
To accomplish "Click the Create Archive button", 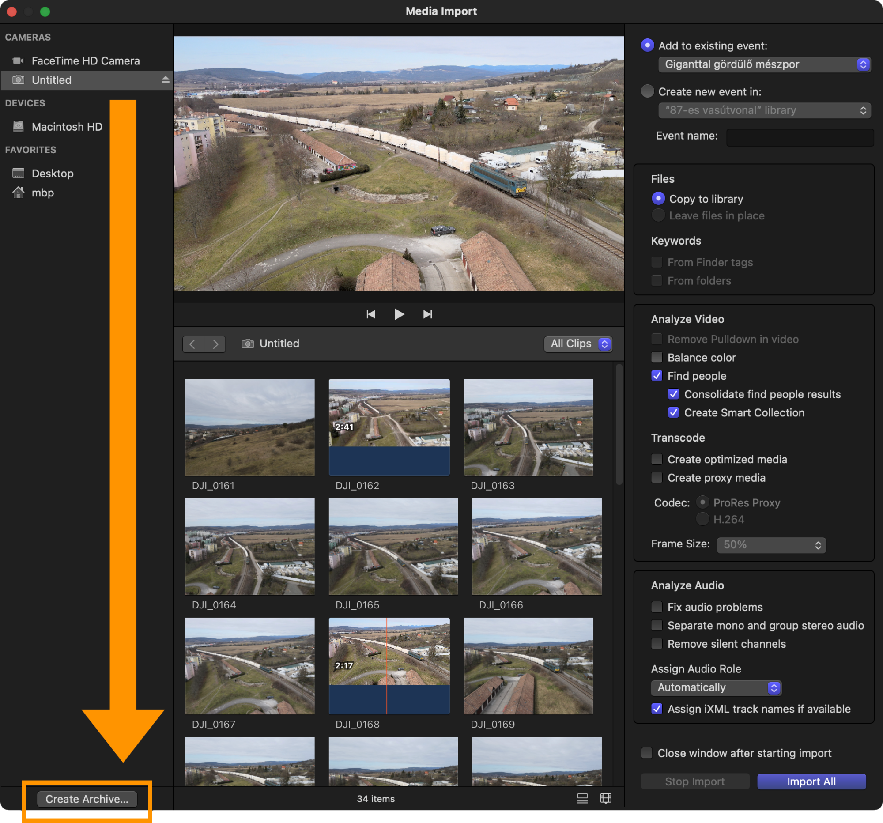I will coord(87,799).
